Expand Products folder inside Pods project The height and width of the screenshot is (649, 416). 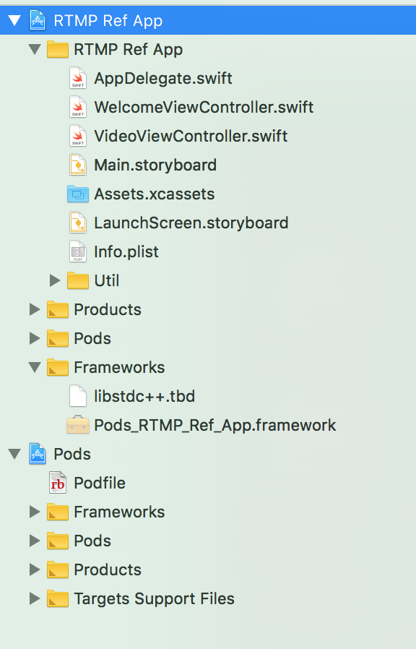(x=35, y=570)
